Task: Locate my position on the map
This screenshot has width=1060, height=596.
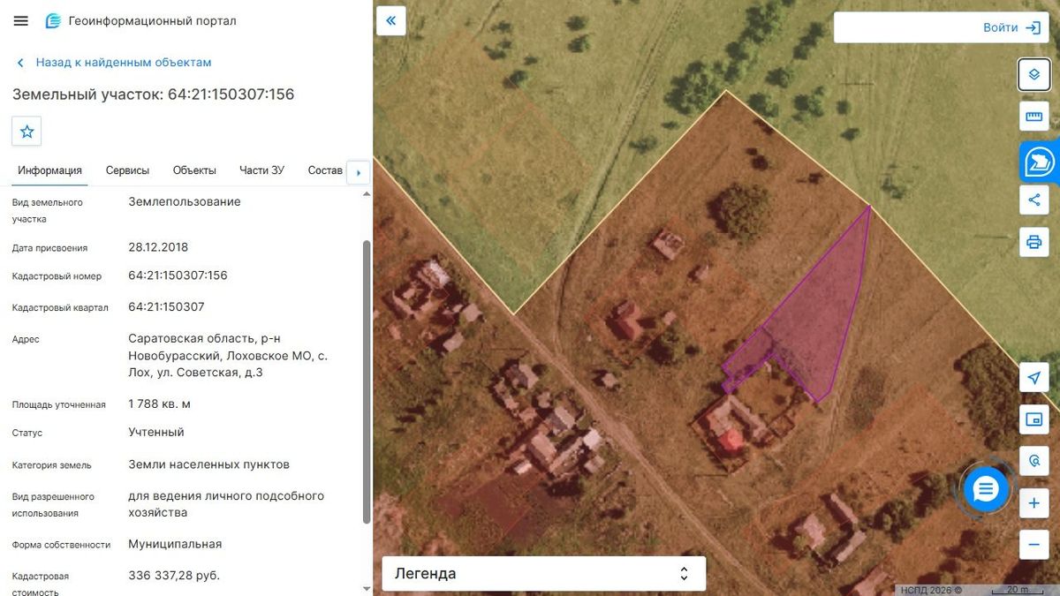Action: tap(1033, 378)
